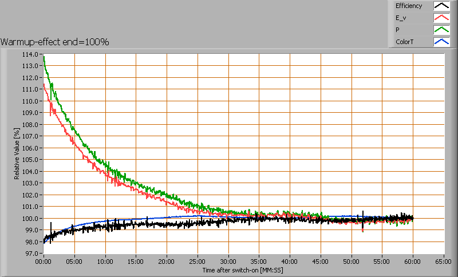Click the 45:00 tick on the time axis

coord(321,260)
